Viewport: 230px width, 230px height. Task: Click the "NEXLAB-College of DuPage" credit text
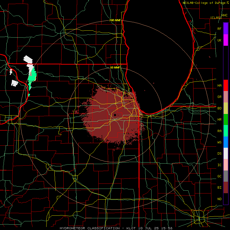point(204,3)
